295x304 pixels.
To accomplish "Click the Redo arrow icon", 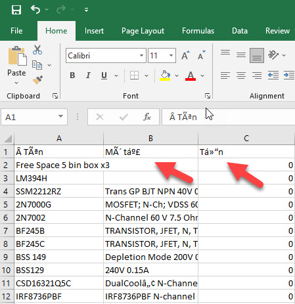I will 61,9.
